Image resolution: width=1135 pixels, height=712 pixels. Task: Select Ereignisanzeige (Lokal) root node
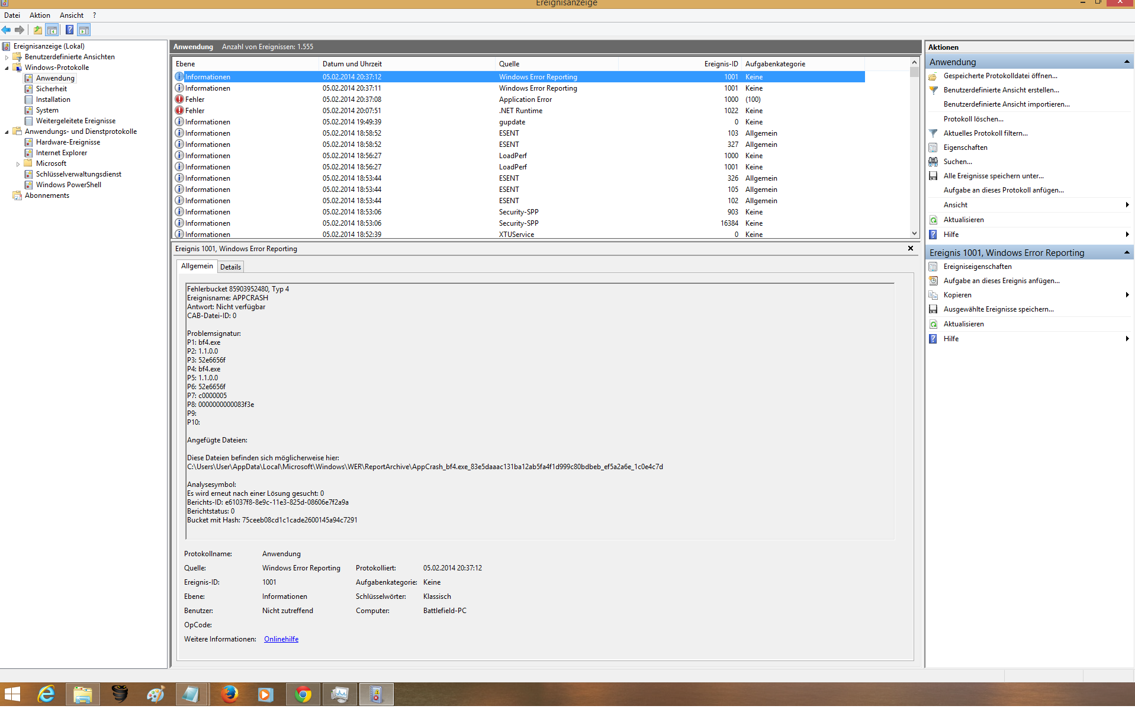49,46
